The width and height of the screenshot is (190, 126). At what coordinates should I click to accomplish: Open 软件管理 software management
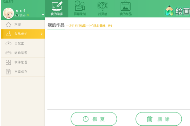23,62
